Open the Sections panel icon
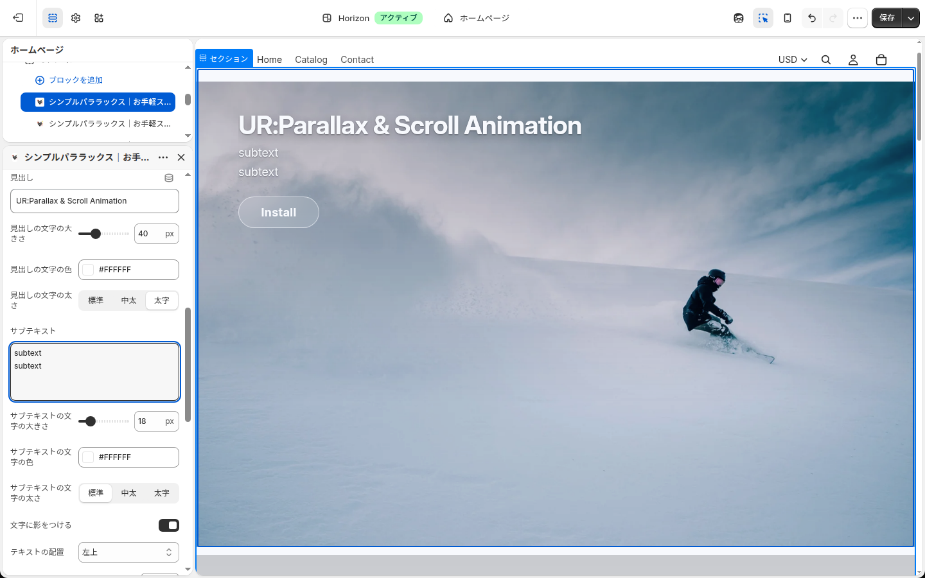Screen dimensions: 925x578 pos(53,18)
